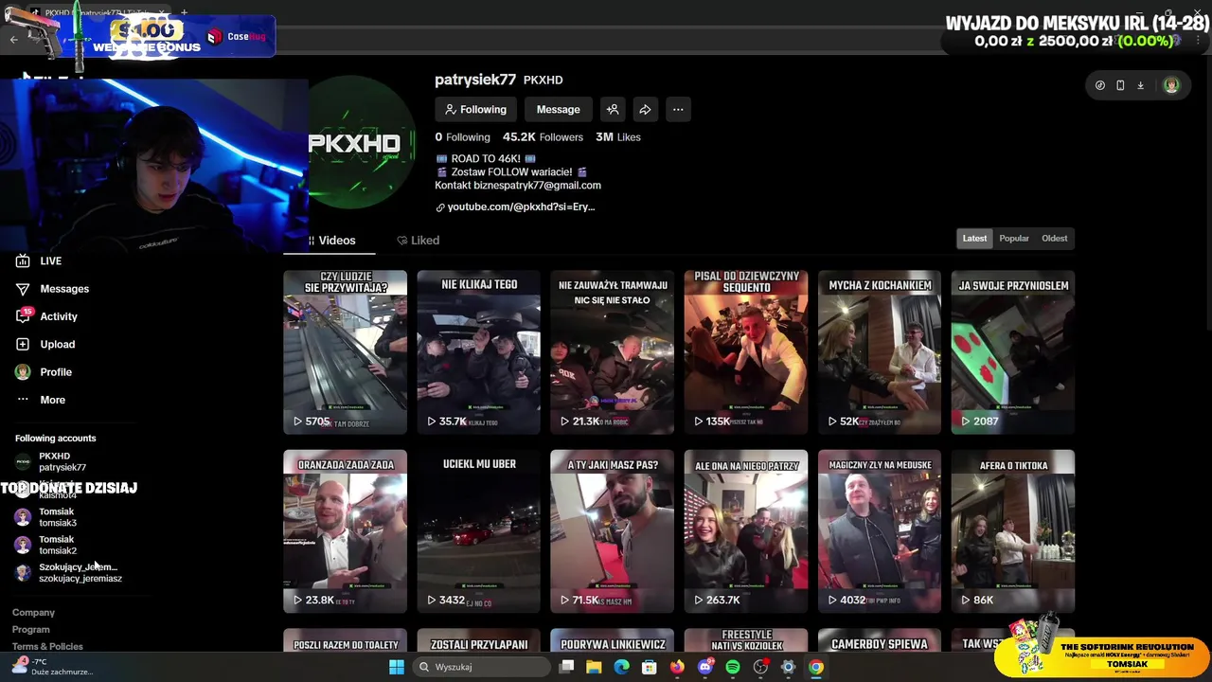
Task: Click the phone app icon top right
Action: click(1120, 85)
